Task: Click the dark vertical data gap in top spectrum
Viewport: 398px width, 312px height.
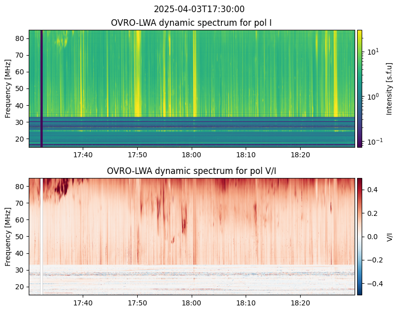Action: click(x=42, y=88)
